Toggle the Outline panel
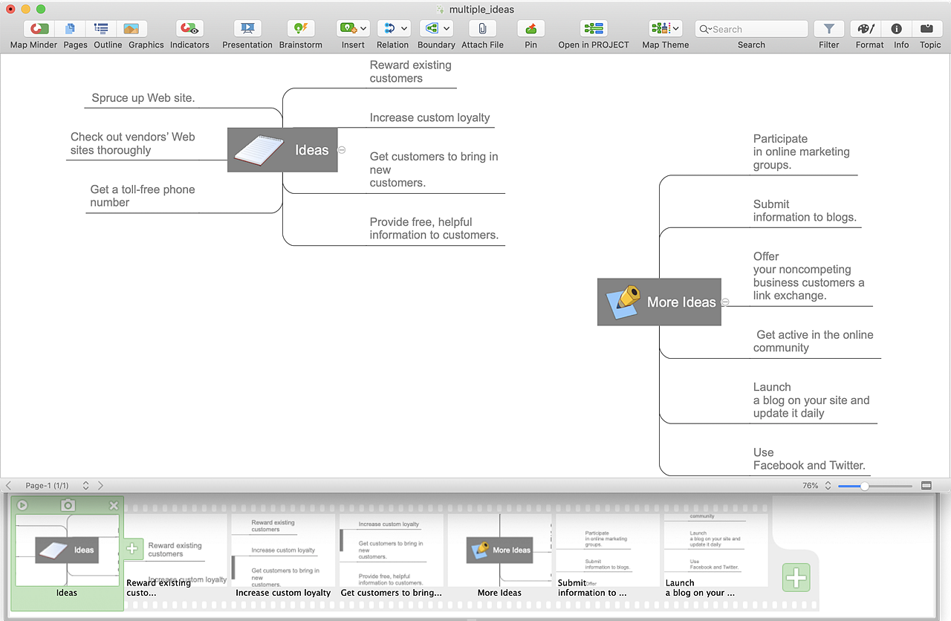 click(x=101, y=29)
